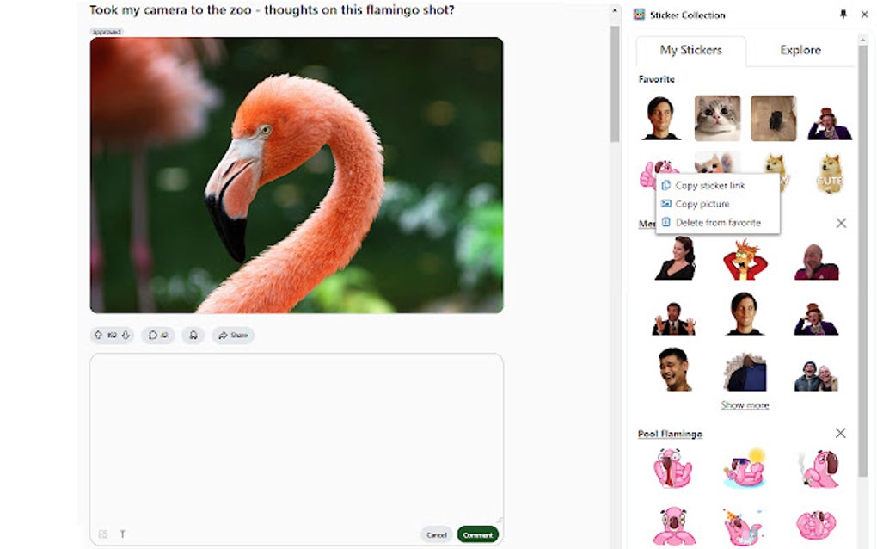Pick the man-through-wall sticker
877x549 pixels.
(745, 372)
